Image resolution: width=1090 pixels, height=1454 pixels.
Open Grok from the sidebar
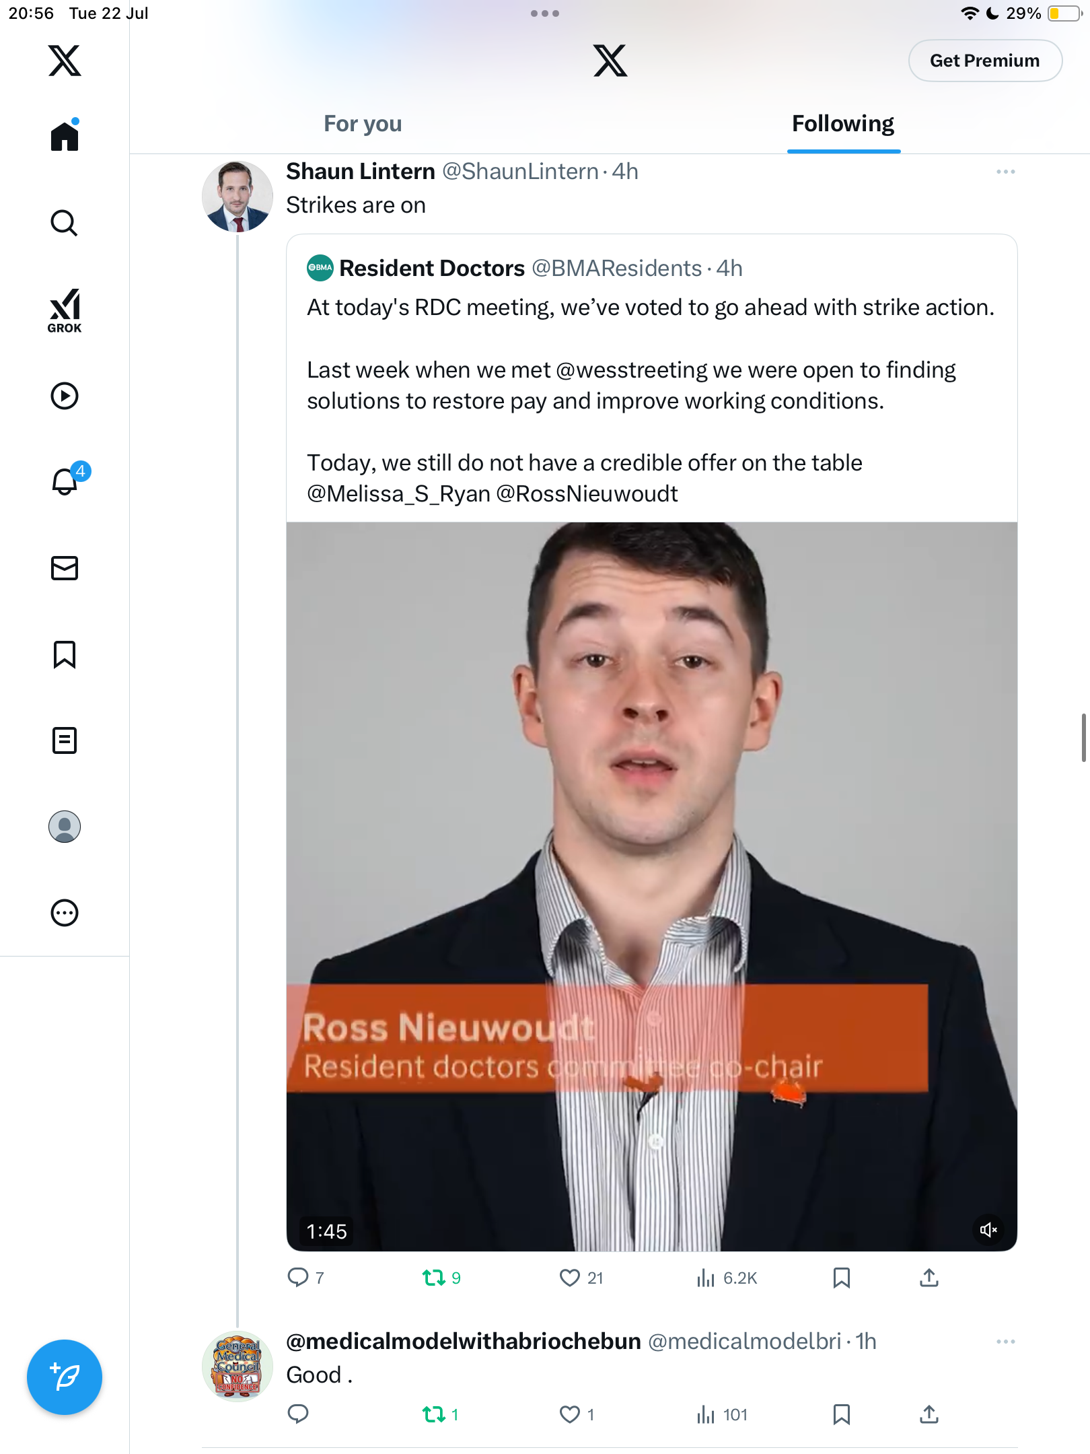(x=65, y=311)
